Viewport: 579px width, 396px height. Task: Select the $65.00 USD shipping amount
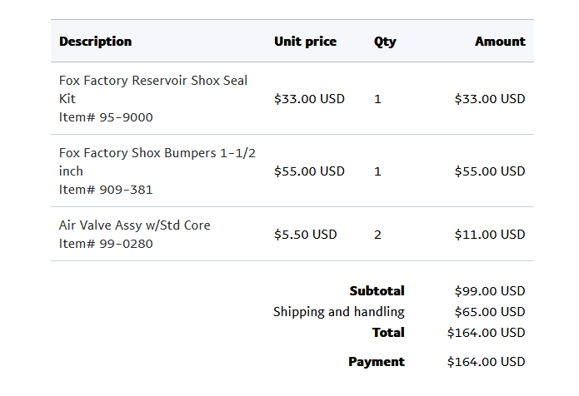(x=490, y=312)
